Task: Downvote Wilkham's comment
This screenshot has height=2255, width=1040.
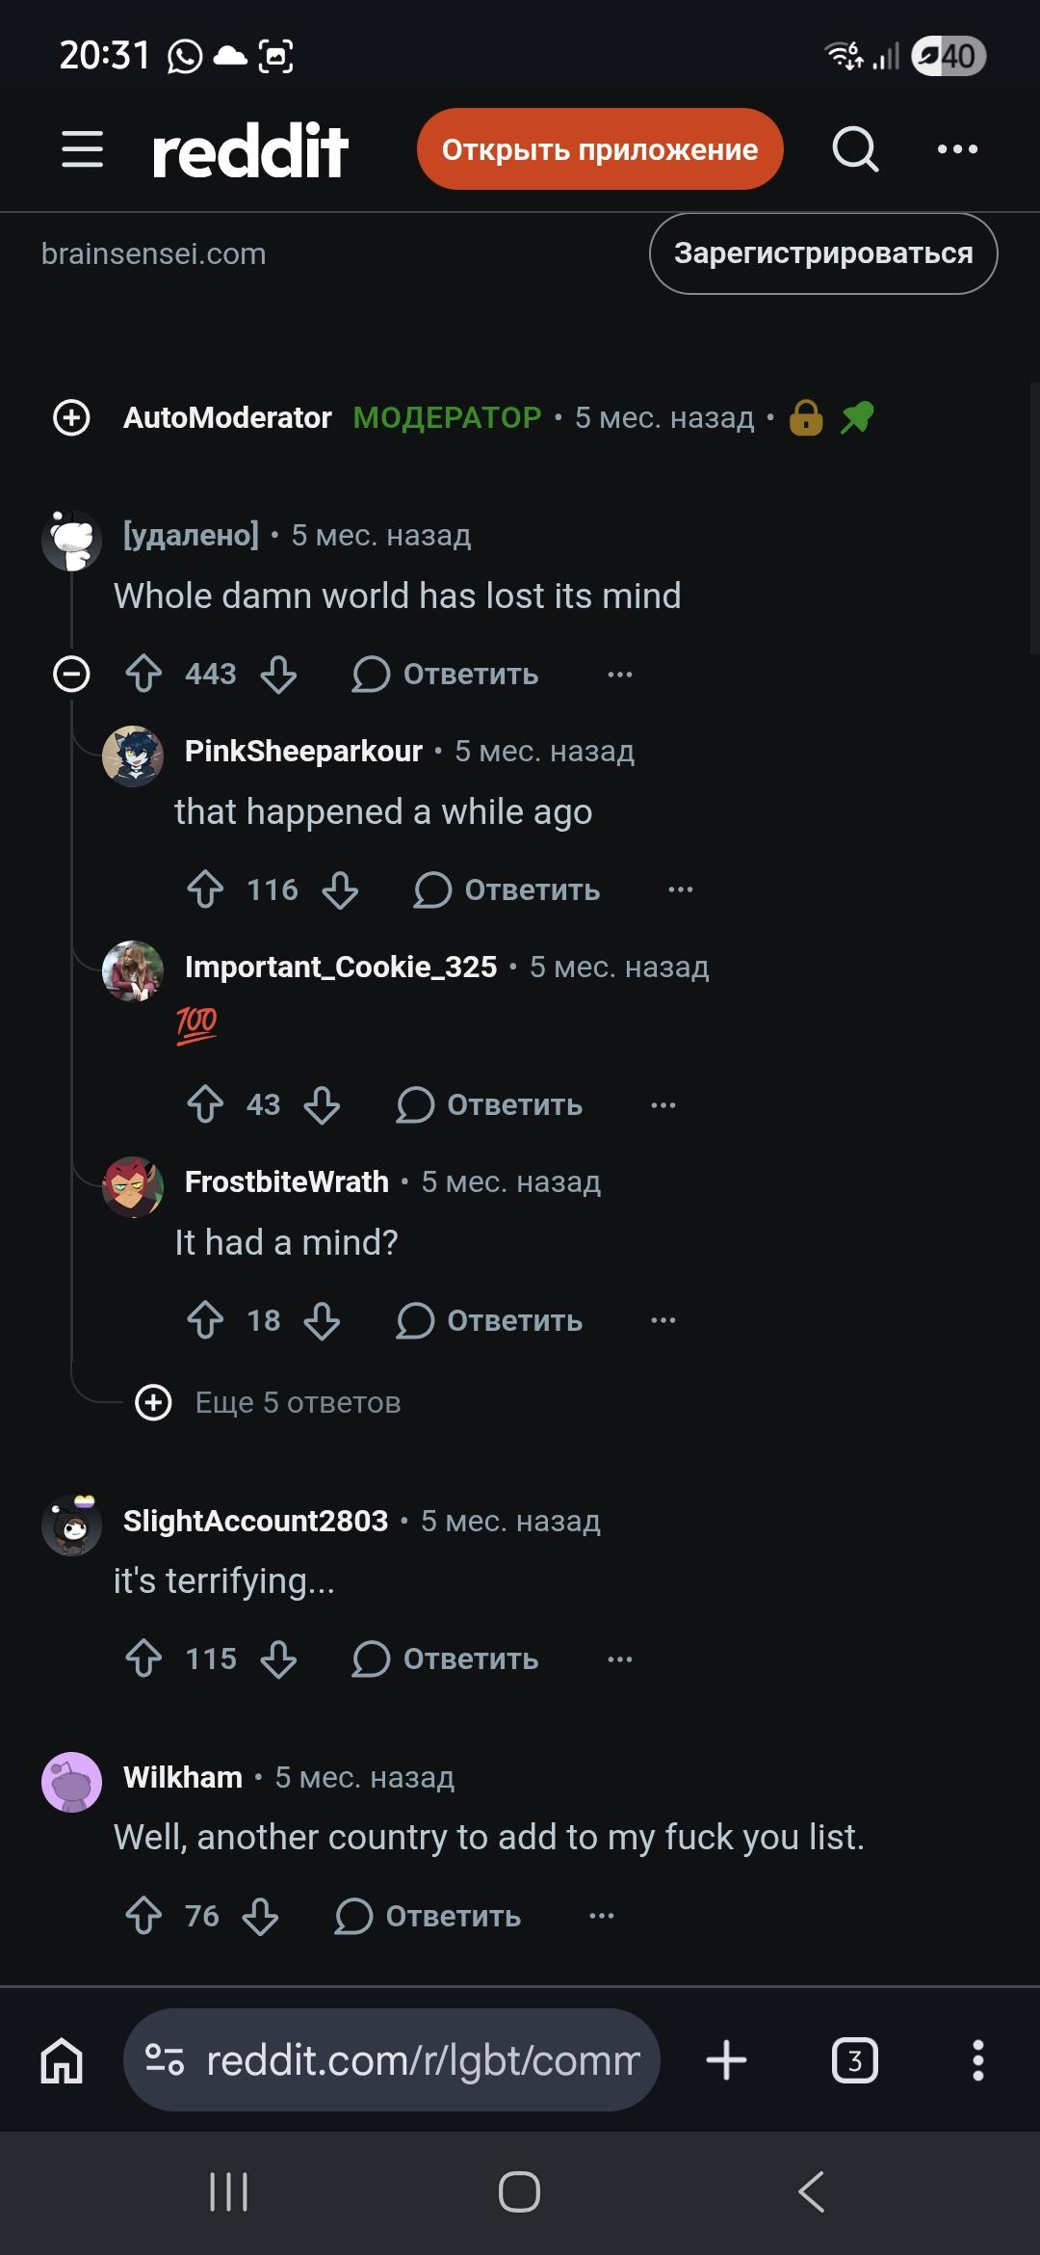Action: [x=260, y=1916]
